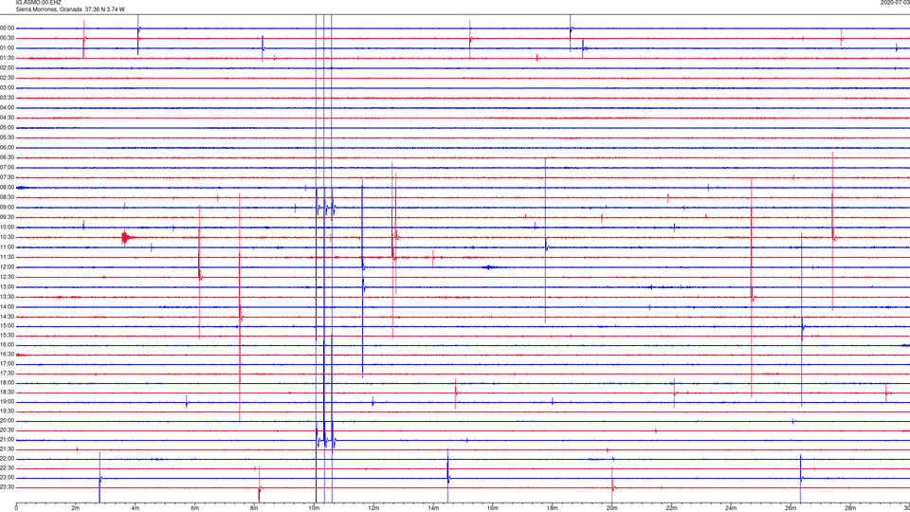Click the 26m tick label on time axis
Screen dimensions: 910x512
pos(791,508)
